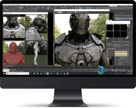The image size is (136, 108).
Task: Open the File menu
Action: [4, 6]
